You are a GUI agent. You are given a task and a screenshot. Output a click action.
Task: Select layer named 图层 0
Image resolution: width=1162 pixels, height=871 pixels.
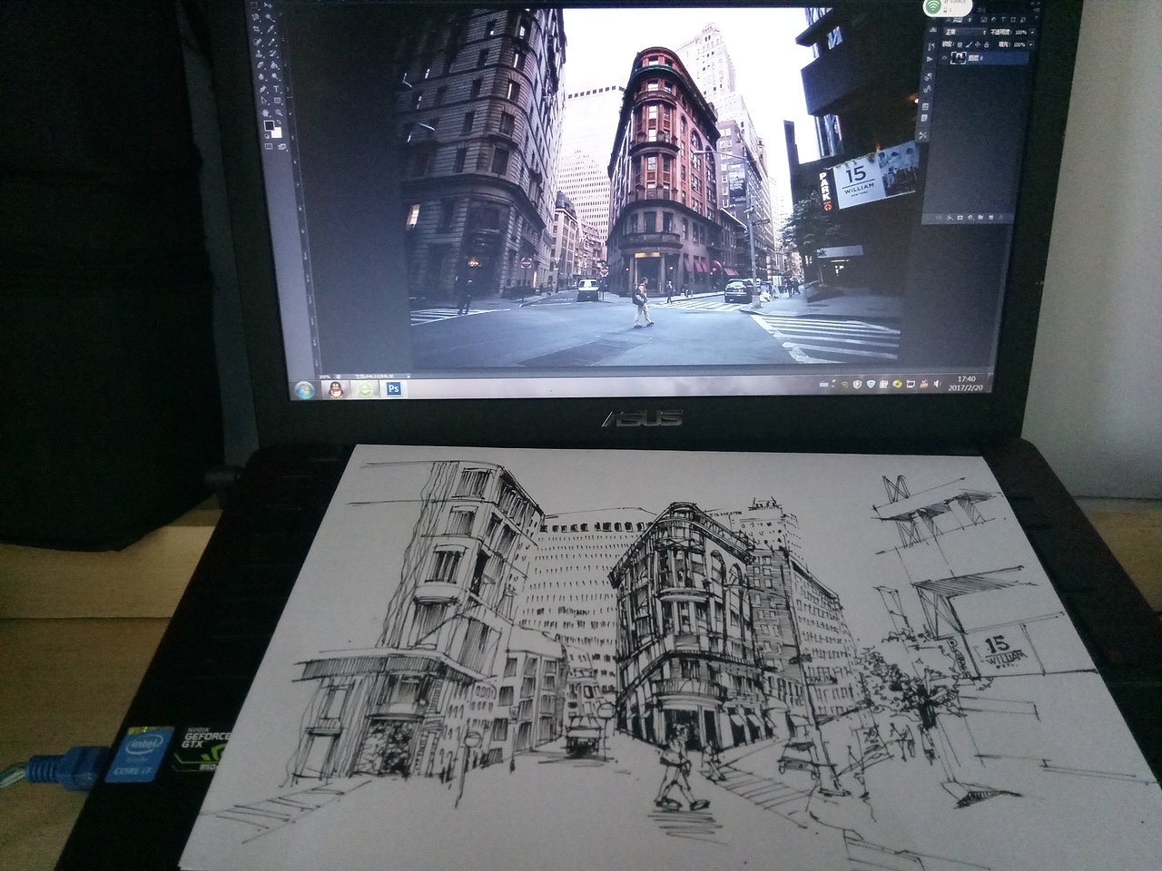pos(975,58)
